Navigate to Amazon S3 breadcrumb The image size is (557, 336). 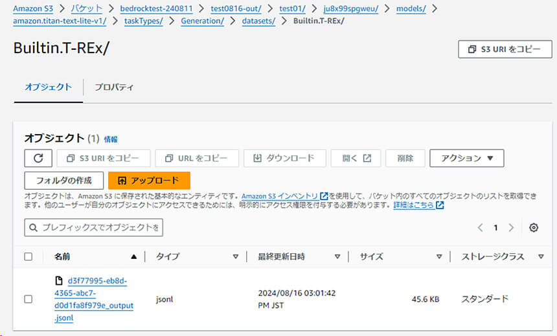(33, 8)
